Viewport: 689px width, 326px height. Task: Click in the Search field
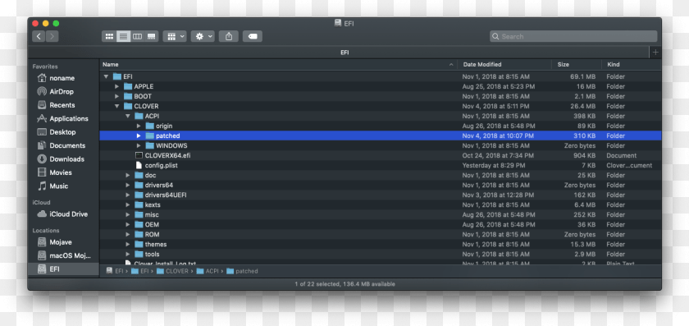click(x=573, y=36)
